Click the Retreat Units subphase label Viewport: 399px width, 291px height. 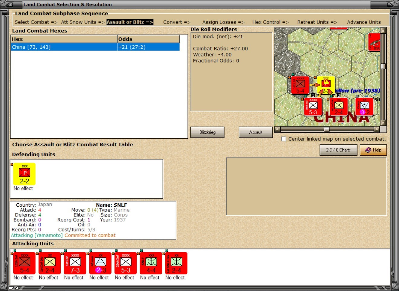tap(317, 22)
